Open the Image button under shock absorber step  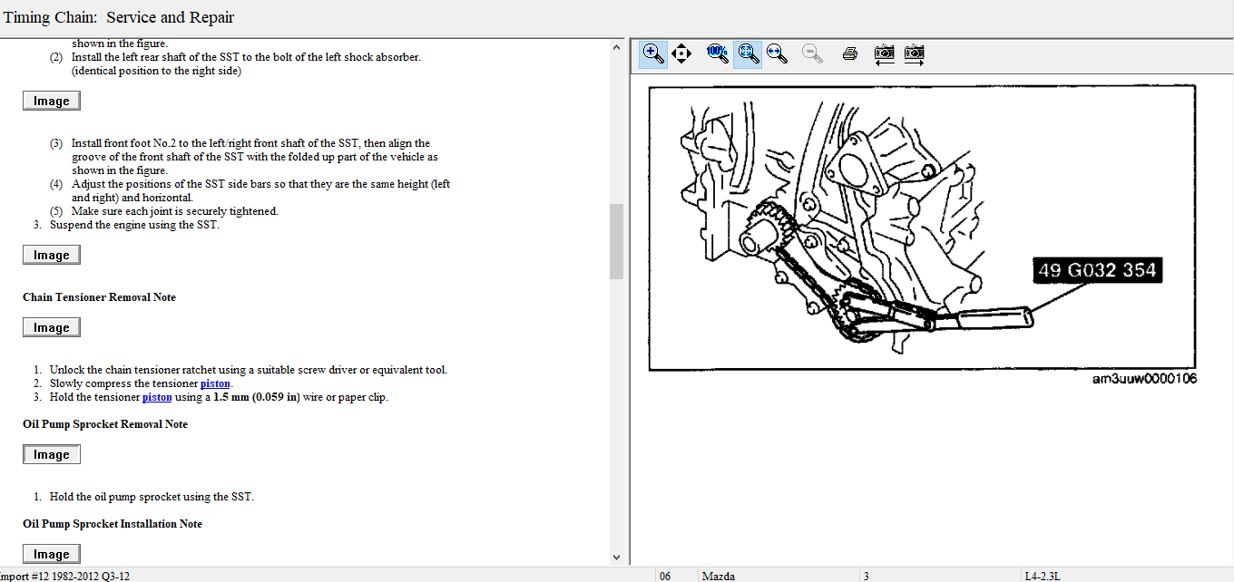click(x=52, y=101)
